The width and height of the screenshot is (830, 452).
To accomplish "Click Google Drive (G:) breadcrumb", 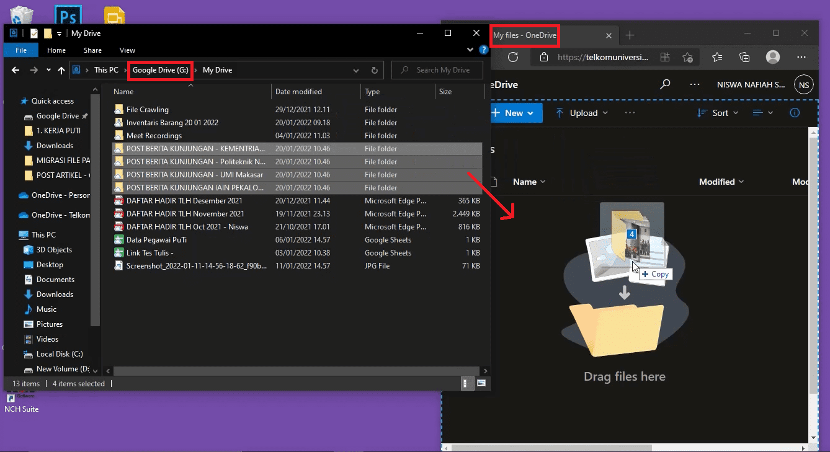I will click(161, 70).
